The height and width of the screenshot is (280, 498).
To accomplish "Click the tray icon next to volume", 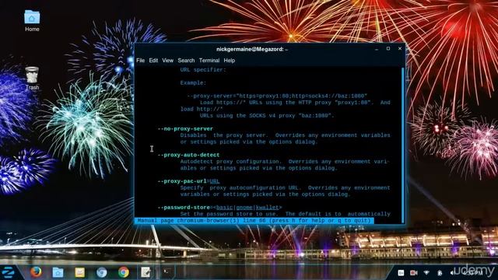I will (440, 273).
